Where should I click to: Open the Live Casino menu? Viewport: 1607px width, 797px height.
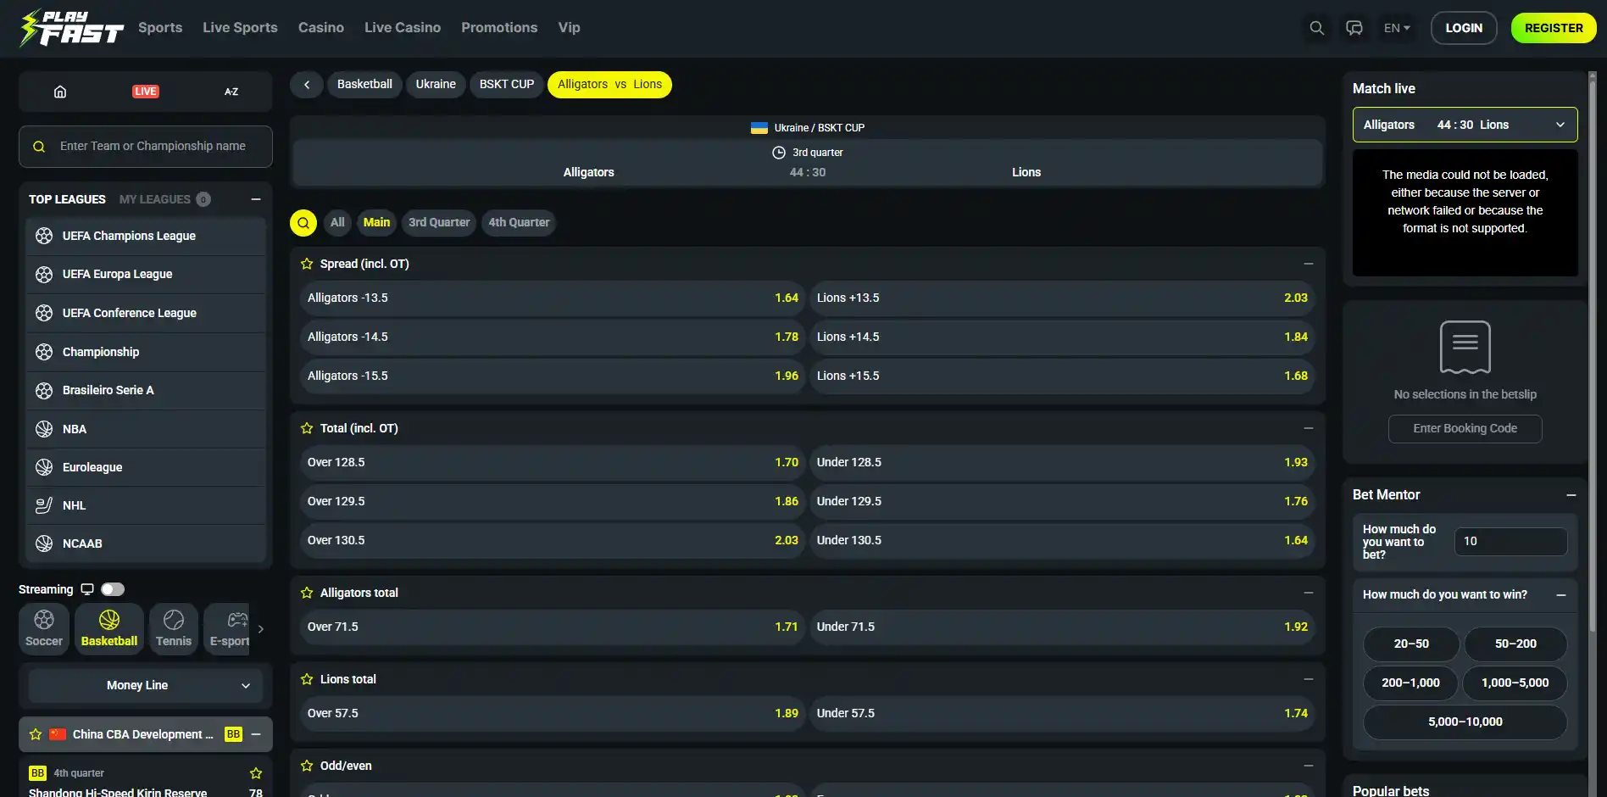[x=403, y=28]
